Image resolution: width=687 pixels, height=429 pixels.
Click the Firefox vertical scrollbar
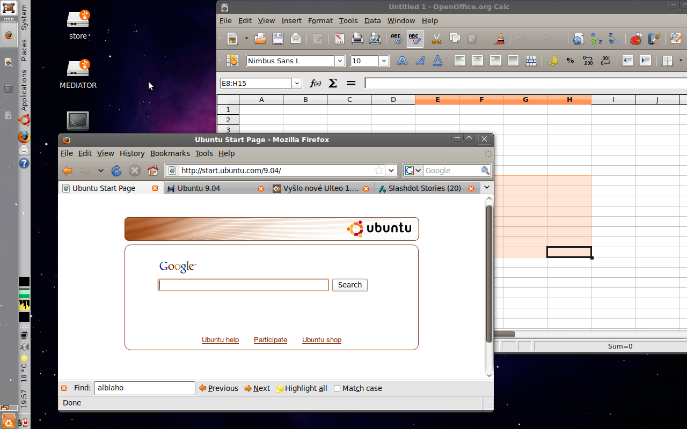[489, 273]
